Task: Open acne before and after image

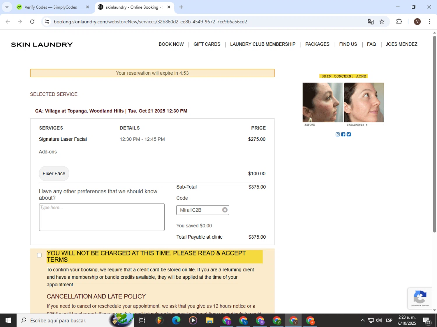Action: [343, 102]
